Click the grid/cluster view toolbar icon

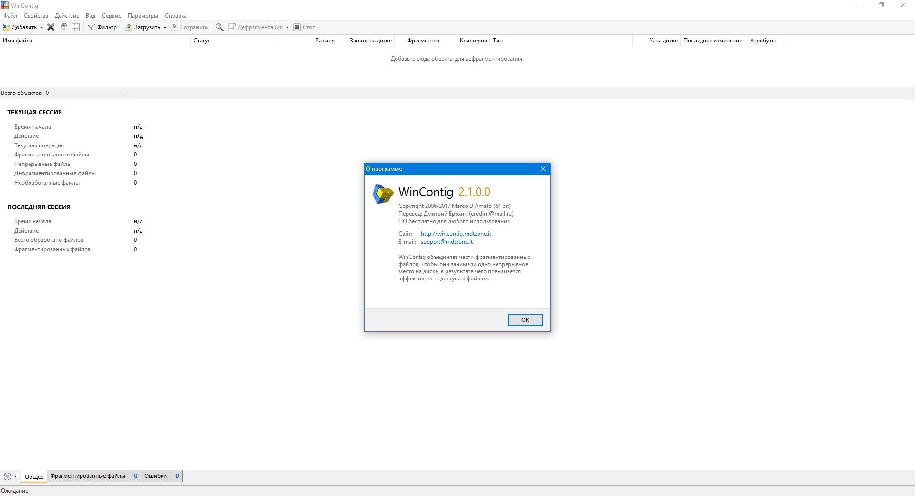pyautogui.click(x=75, y=27)
